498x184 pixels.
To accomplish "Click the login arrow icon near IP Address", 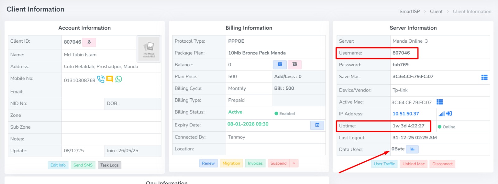I will [x=449, y=114].
